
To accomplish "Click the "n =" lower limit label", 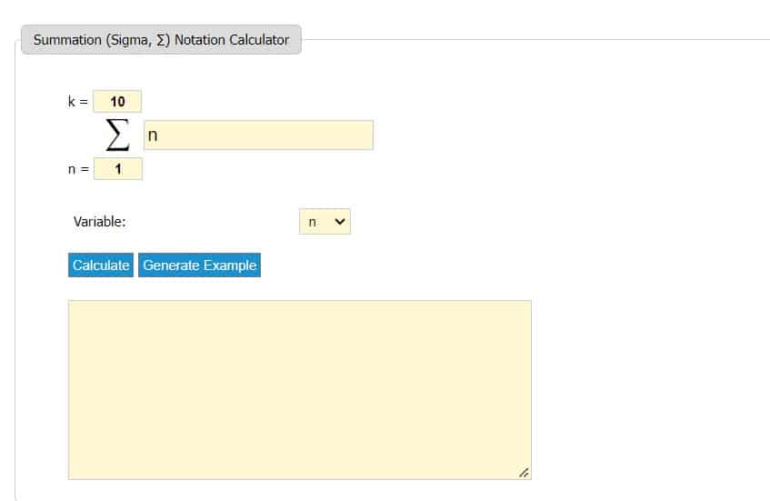I will [77, 168].
